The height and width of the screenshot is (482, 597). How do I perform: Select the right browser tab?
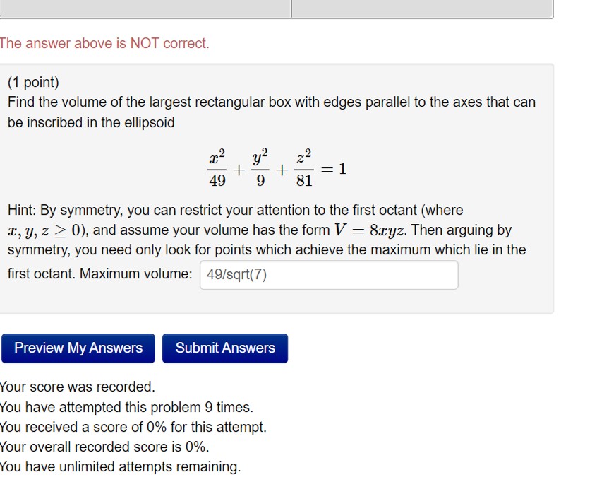(x=423, y=8)
